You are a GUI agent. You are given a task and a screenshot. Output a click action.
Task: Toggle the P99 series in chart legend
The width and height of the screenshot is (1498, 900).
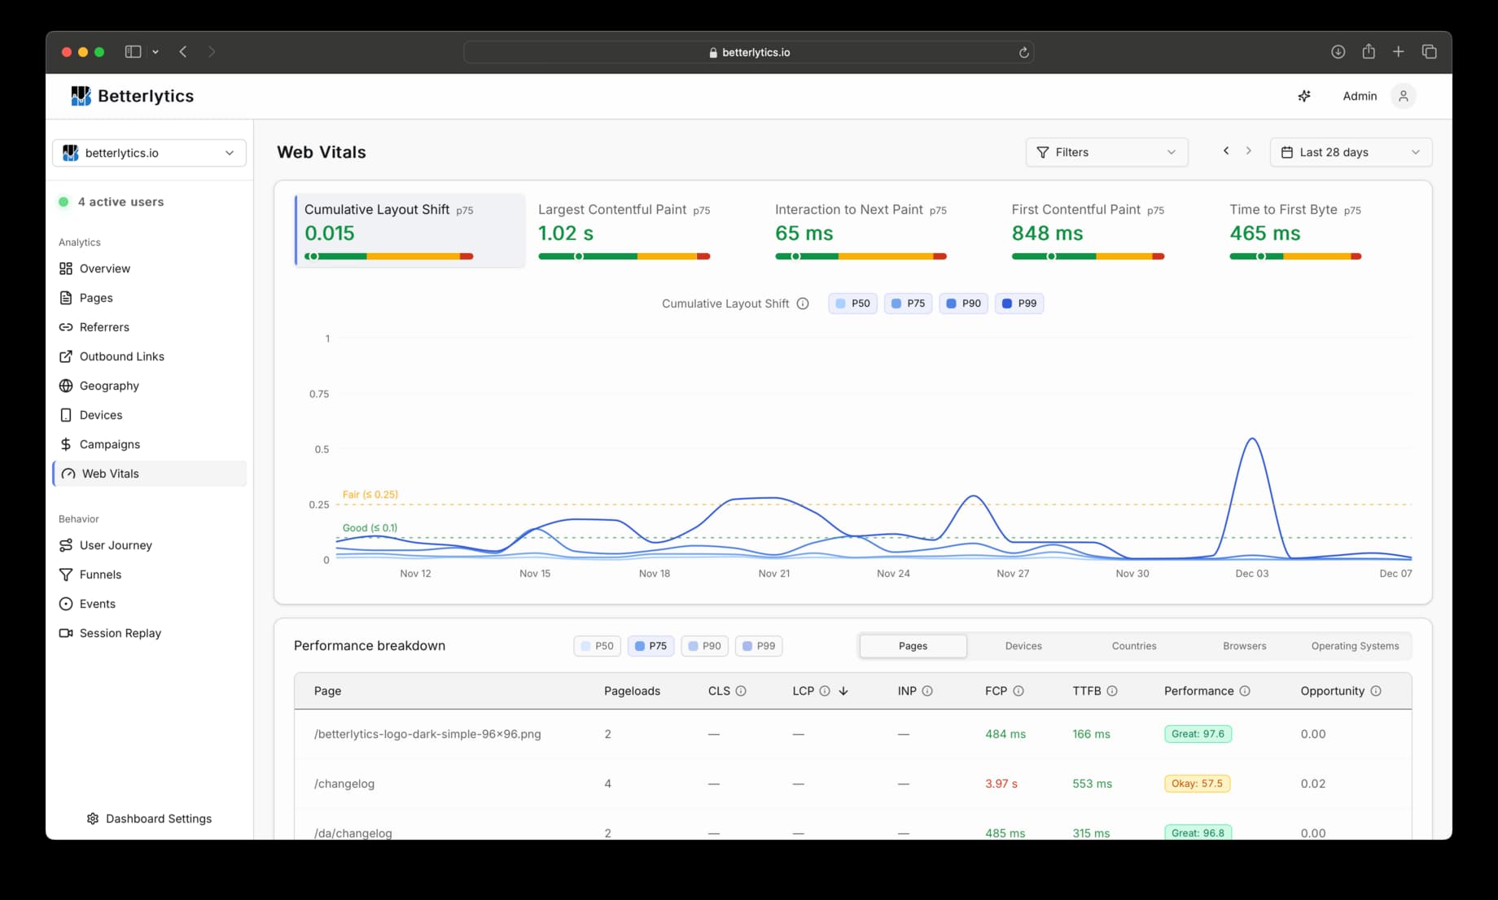click(1018, 304)
